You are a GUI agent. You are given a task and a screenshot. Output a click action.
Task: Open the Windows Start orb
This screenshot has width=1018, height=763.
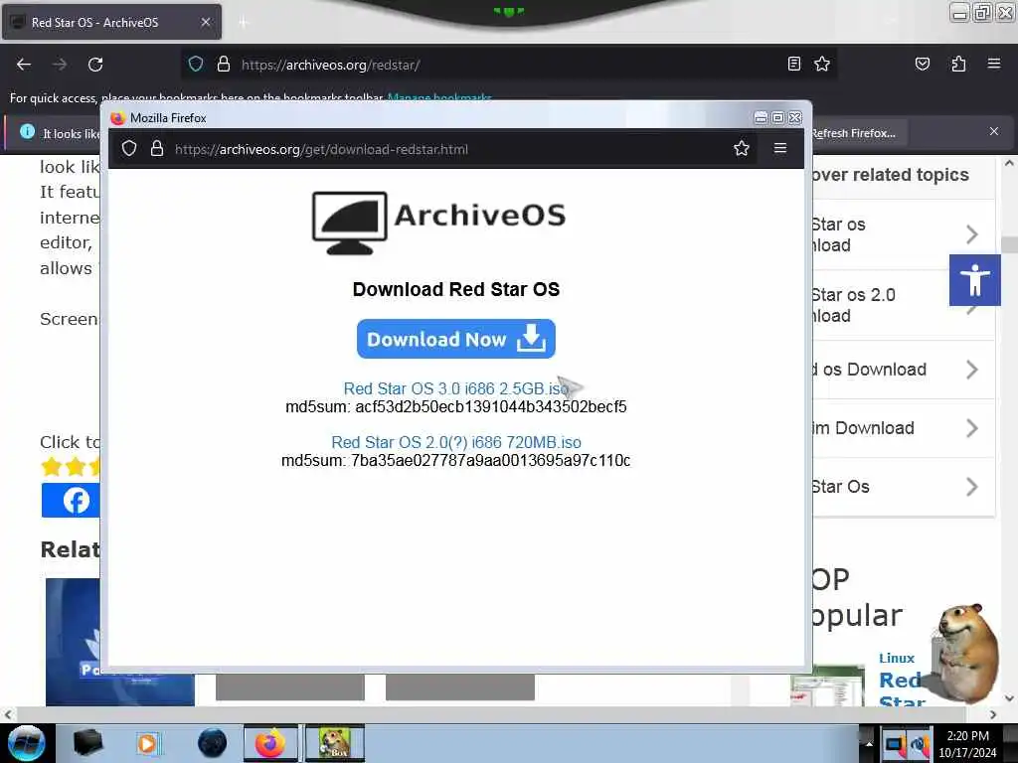point(26,743)
